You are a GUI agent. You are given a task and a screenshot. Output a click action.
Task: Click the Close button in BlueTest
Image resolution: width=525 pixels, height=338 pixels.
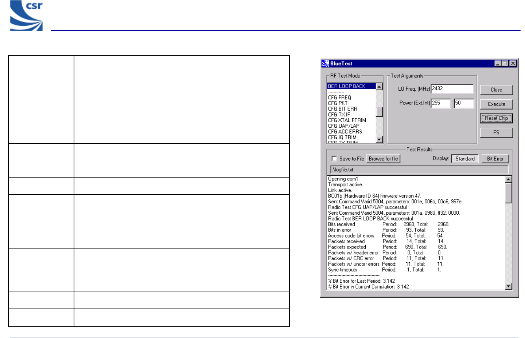[497, 90]
